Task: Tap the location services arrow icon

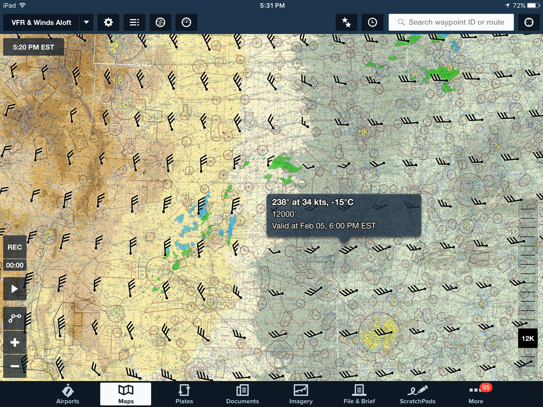Action: point(507,5)
